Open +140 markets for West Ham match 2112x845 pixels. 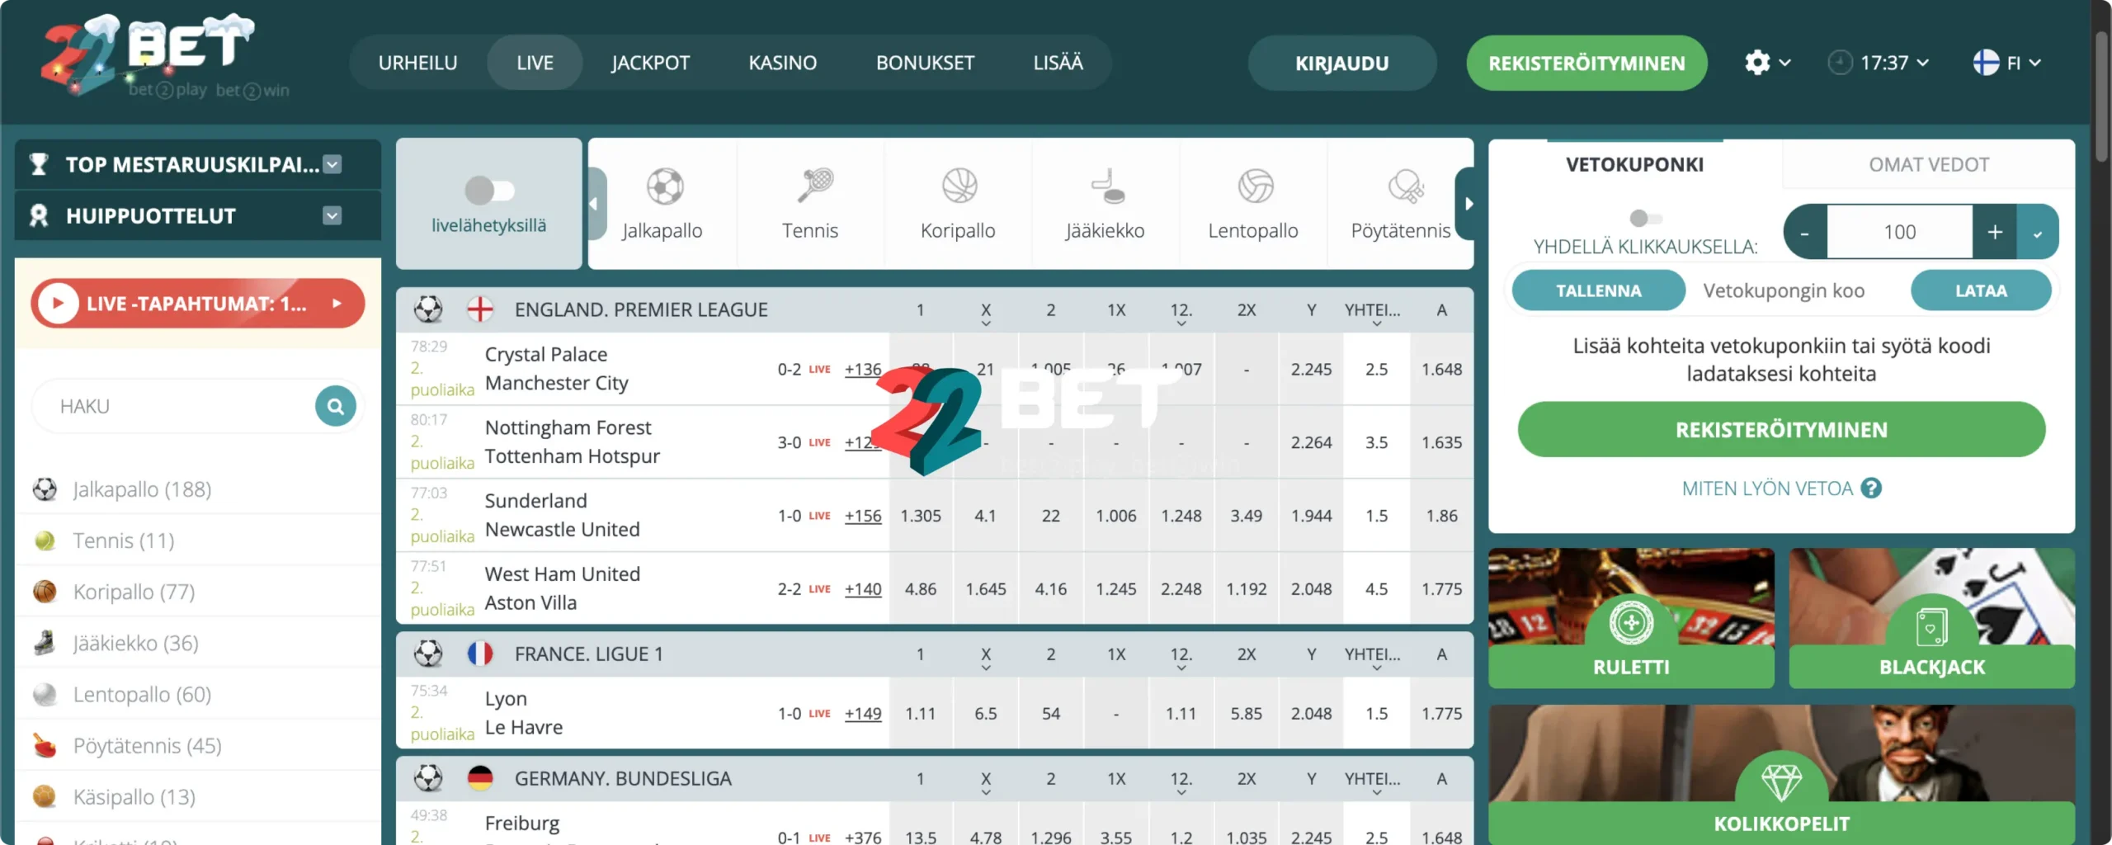click(x=862, y=589)
